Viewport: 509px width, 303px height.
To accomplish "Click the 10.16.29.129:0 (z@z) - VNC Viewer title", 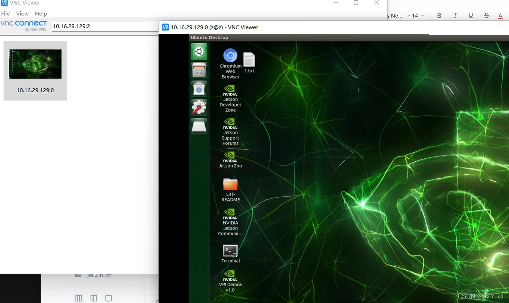I will point(215,27).
